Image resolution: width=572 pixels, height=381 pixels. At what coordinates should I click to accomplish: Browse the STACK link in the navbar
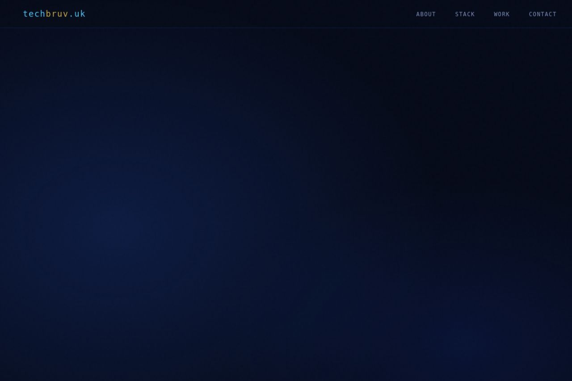coord(465,14)
